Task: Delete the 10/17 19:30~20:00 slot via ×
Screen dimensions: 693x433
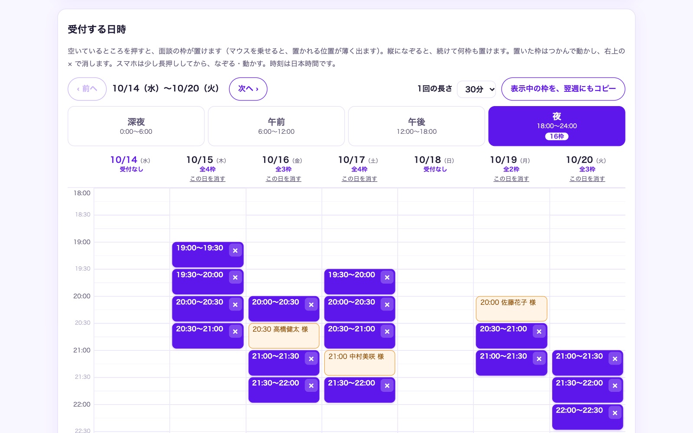Action: click(387, 278)
